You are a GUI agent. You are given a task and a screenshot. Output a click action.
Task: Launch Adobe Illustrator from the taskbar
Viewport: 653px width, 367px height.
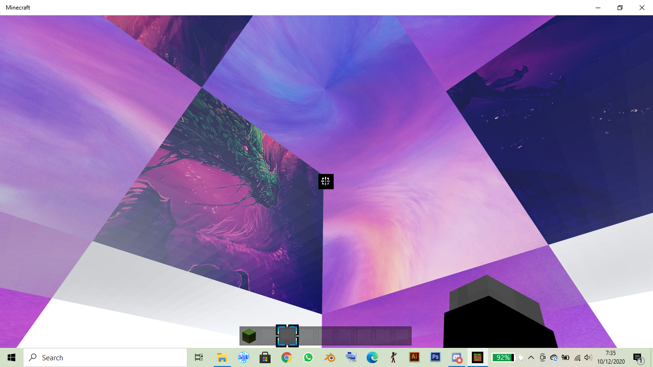(x=414, y=357)
